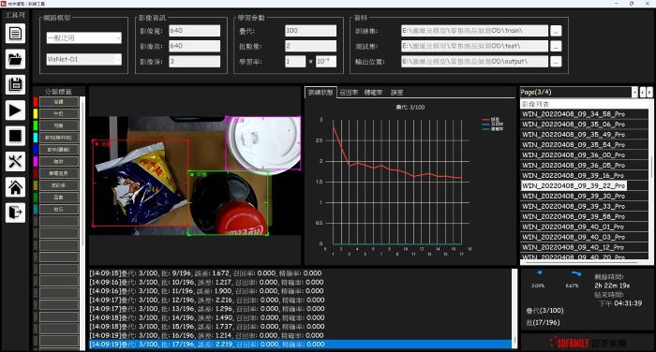Open settings via wrench and screwdriver icon

click(x=15, y=161)
